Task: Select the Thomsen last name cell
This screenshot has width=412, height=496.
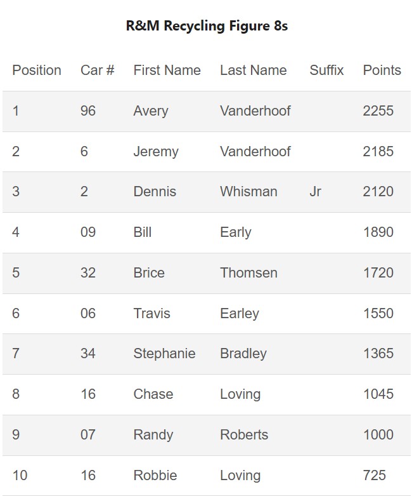Action: click(x=248, y=273)
